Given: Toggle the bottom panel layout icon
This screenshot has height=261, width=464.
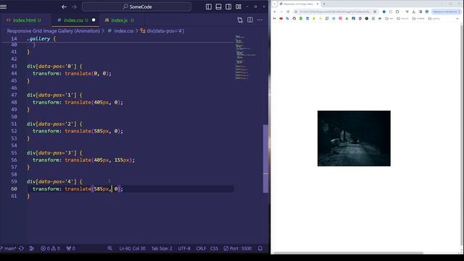Looking at the screenshot, I should click(x=218, y=7).
